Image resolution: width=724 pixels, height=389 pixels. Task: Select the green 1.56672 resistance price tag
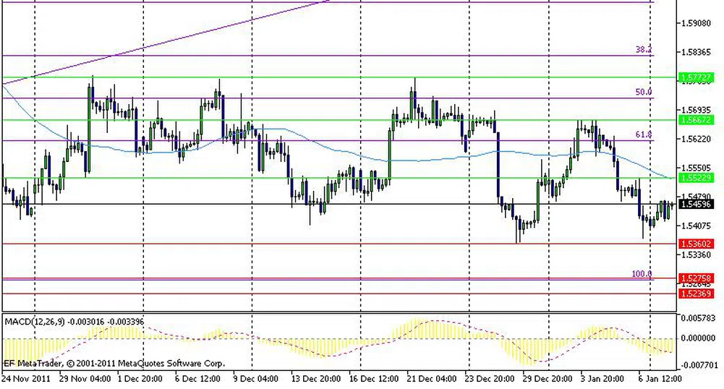697,119
